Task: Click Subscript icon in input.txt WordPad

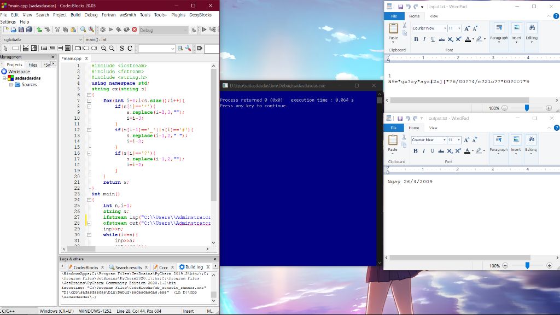Action: point(451,39)
